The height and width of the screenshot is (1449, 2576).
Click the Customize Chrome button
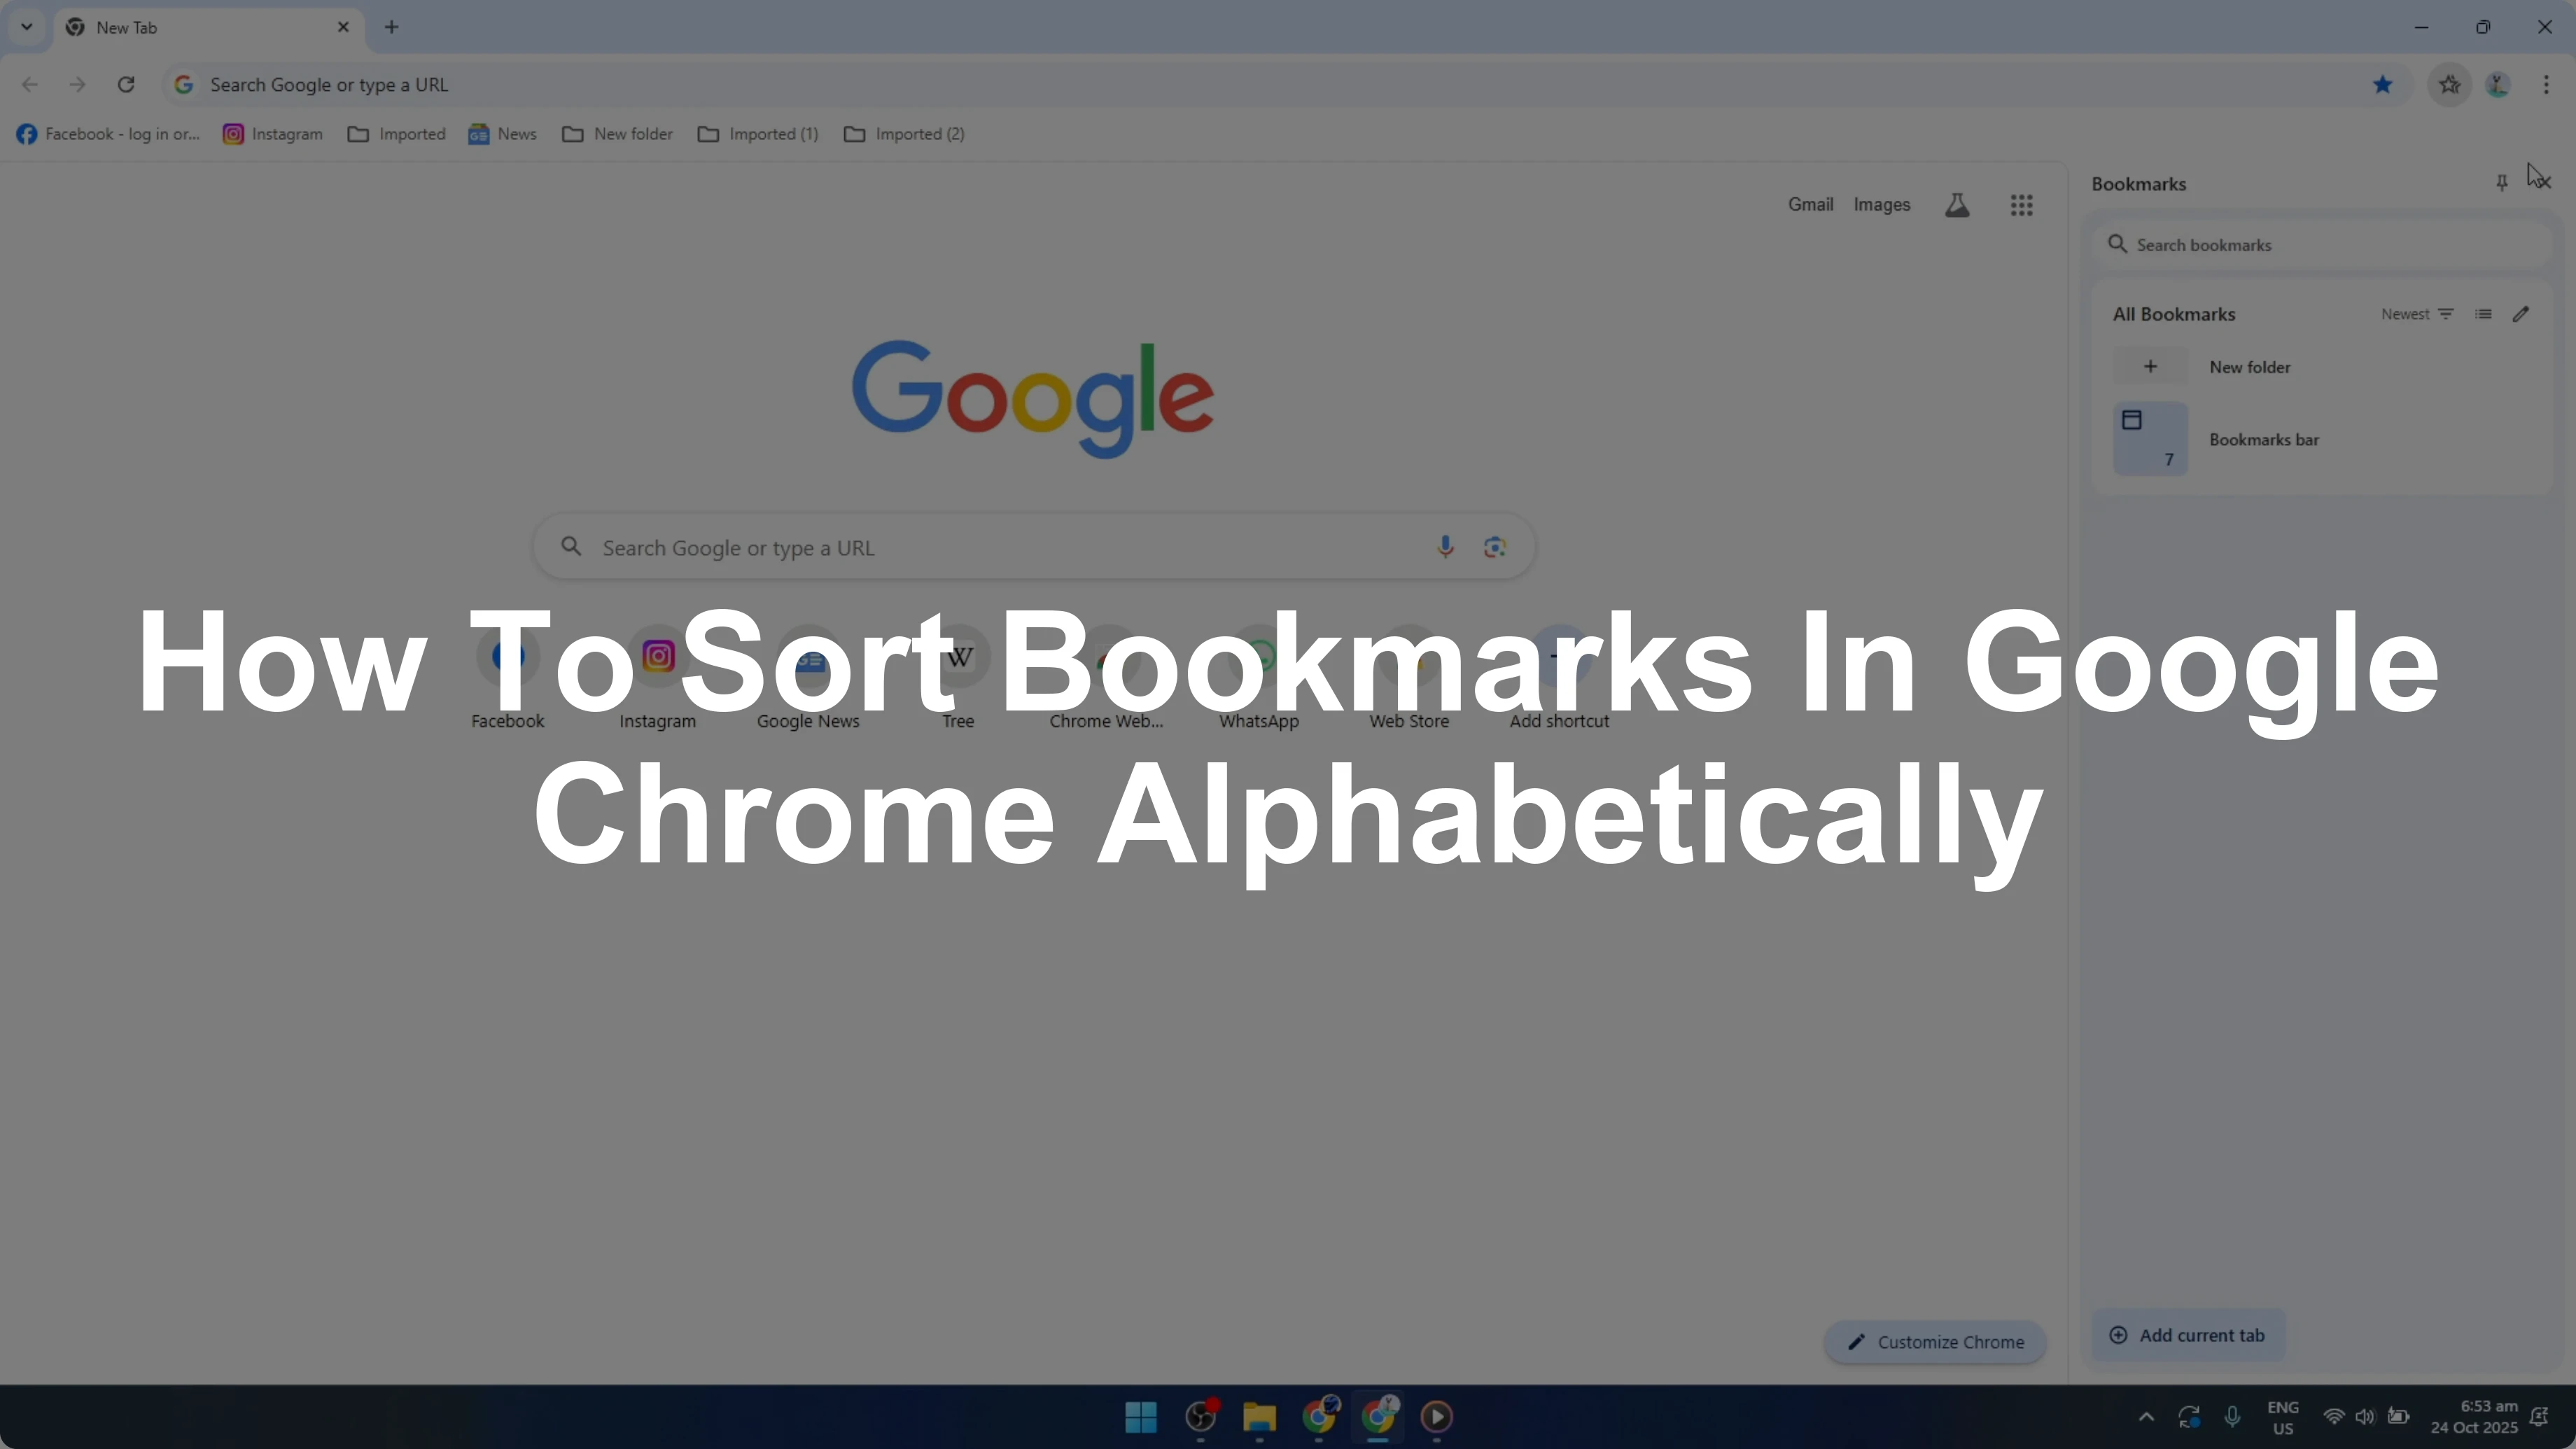coord(1934,1342)
